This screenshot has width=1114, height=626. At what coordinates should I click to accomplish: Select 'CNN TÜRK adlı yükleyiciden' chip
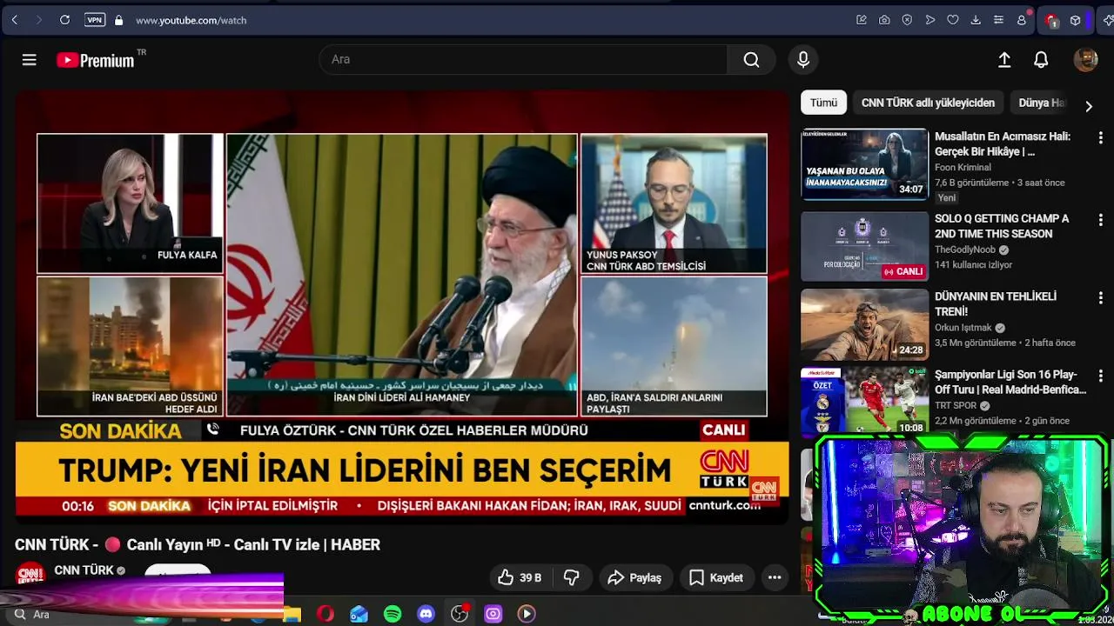point(928,103)
